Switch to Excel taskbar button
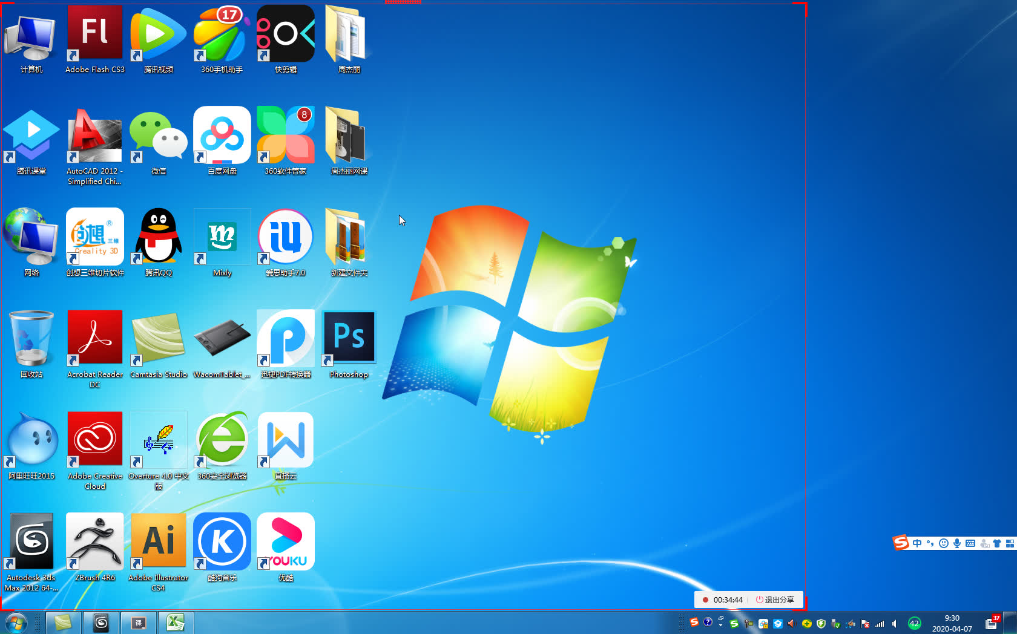 coord(176,623)
